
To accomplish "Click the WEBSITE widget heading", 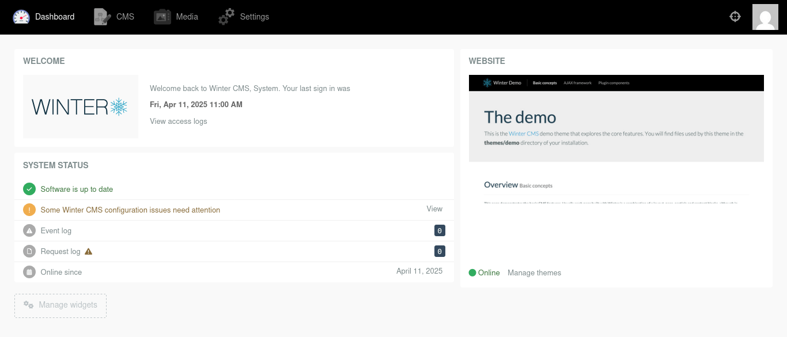I will pos(487,61).
